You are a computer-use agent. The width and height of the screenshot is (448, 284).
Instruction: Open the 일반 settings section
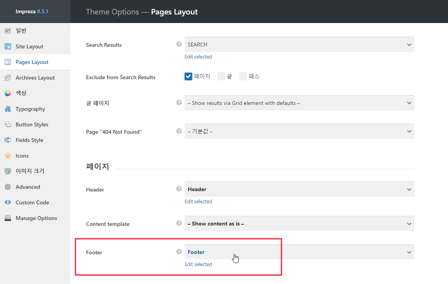35,30
